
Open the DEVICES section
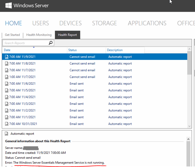pos(70,23)
